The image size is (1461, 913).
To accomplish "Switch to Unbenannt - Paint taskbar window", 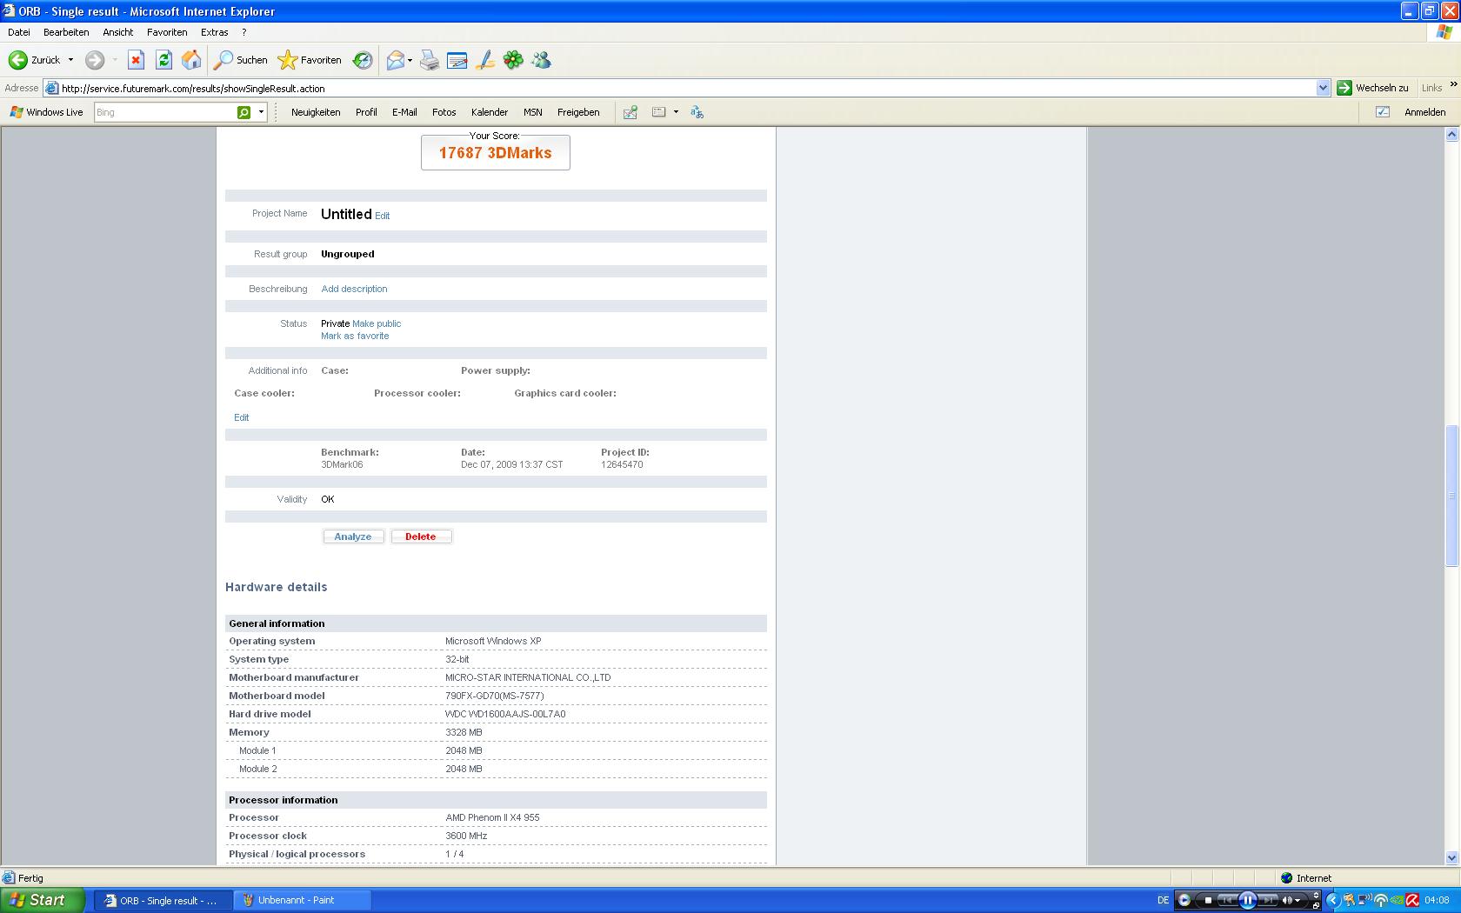I will click(x=302, y=900).
